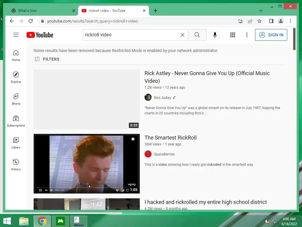Image resolution: width=302 pixels, height=227 pixels.
Task: Open the YouTube apps grid
Action: click(233, 35)
